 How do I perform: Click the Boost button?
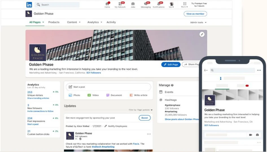tap(145, 118)
